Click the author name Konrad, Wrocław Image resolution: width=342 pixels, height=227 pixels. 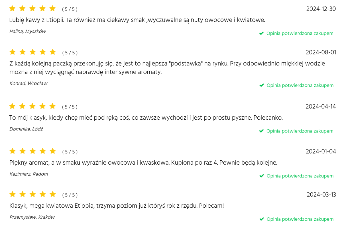28,83
